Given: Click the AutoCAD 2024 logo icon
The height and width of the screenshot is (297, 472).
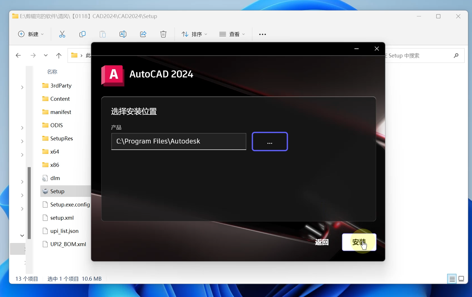Looking at the screenshot, I should [x=113, y=75].
